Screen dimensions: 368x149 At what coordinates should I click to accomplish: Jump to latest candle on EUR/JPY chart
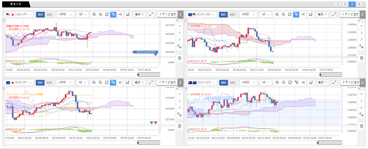pyautogui.click(x=120, y=83)
